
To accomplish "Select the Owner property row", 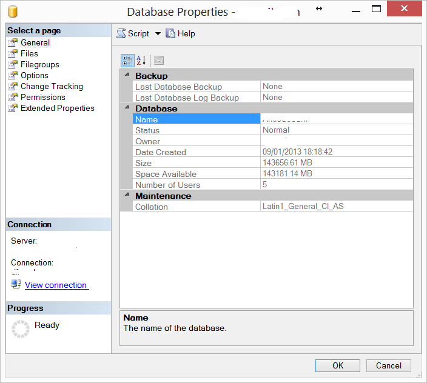I will pyautogui.click(x=273, y=141).
